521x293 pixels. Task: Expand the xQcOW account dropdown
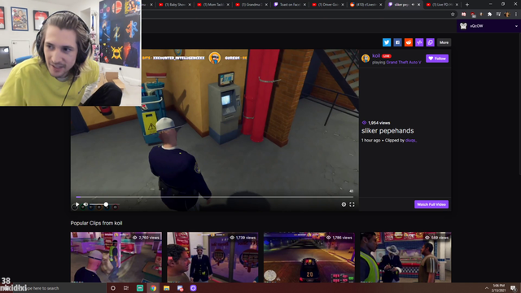coord(516,26)
